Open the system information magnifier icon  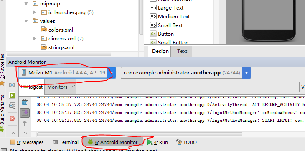click(x=12, y=106)
